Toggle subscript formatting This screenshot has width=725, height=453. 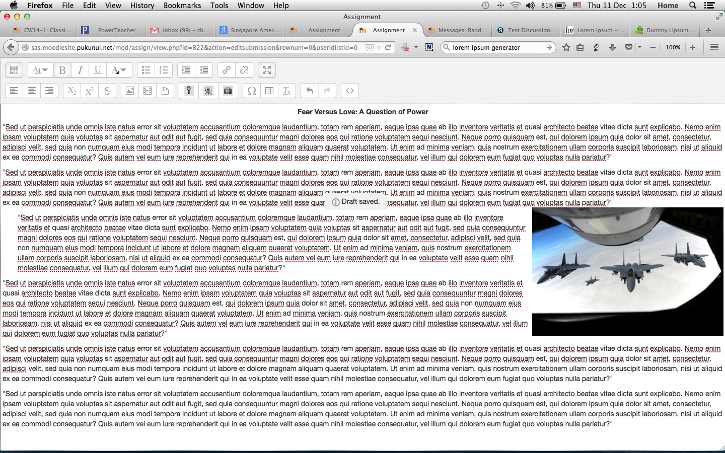click(72, 91)
